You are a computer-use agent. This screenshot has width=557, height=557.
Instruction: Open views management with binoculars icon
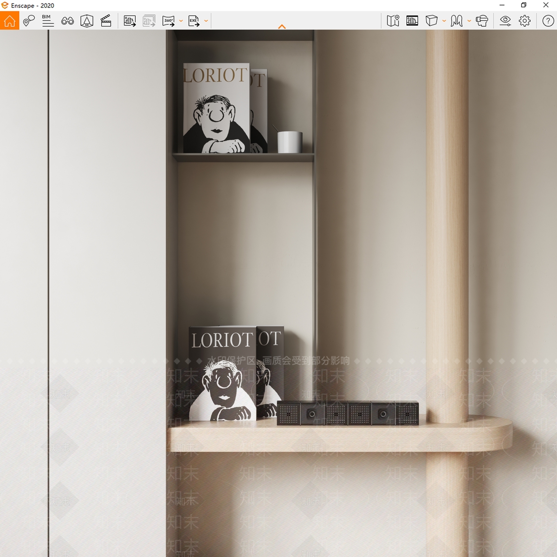click(67, 21)
